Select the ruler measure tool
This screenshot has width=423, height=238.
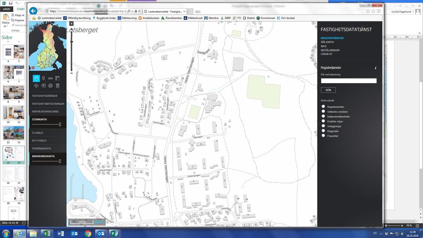pyautogui.click(x=50, y=78)
